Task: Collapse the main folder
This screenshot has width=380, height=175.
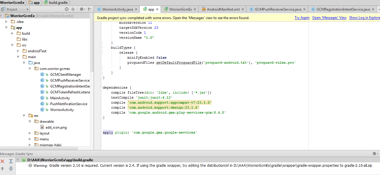Action: (18, 57)
